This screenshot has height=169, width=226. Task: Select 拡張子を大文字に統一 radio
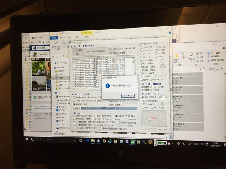[x=95, y=116]
